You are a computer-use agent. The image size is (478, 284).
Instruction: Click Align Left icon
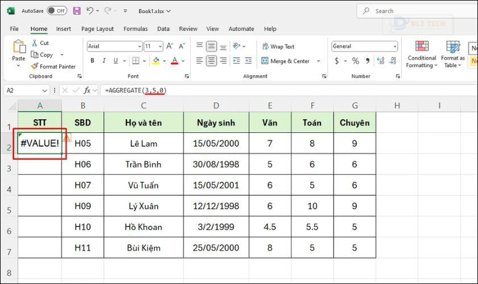[x=199, y=61]
